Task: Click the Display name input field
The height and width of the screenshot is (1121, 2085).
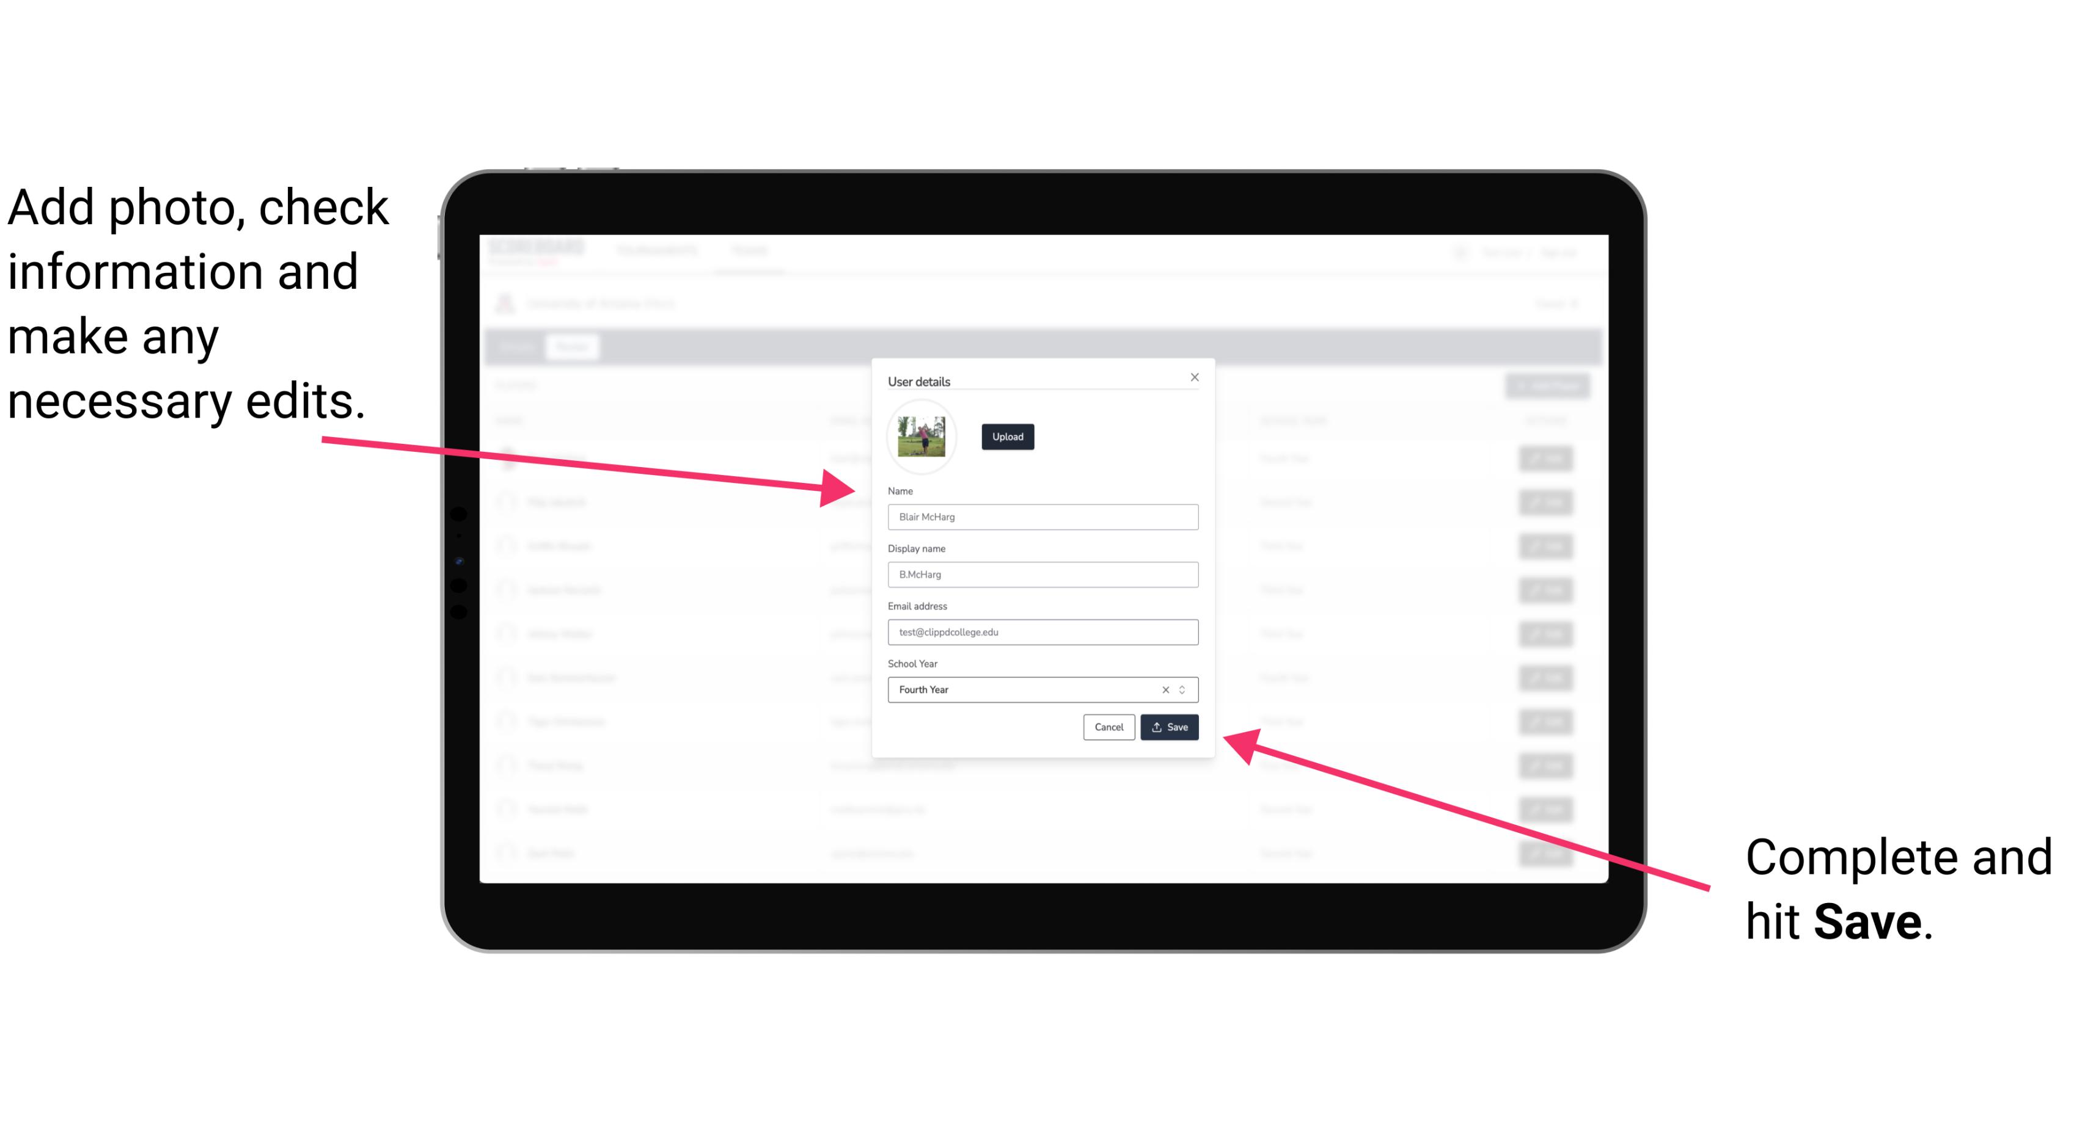Action: pos(1042,575)
